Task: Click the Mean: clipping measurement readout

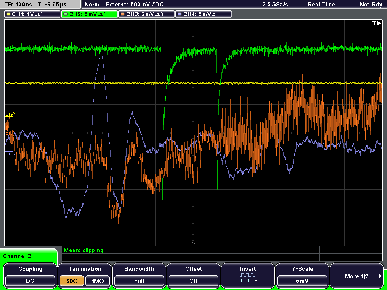Action: tap(85, 250)
